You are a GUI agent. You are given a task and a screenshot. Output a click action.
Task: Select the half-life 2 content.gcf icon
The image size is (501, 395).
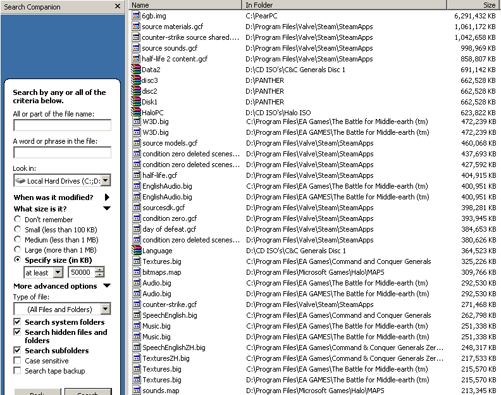pos(136,58)
